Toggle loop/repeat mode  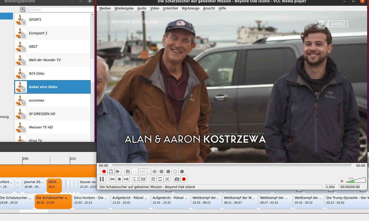point(160,179)
